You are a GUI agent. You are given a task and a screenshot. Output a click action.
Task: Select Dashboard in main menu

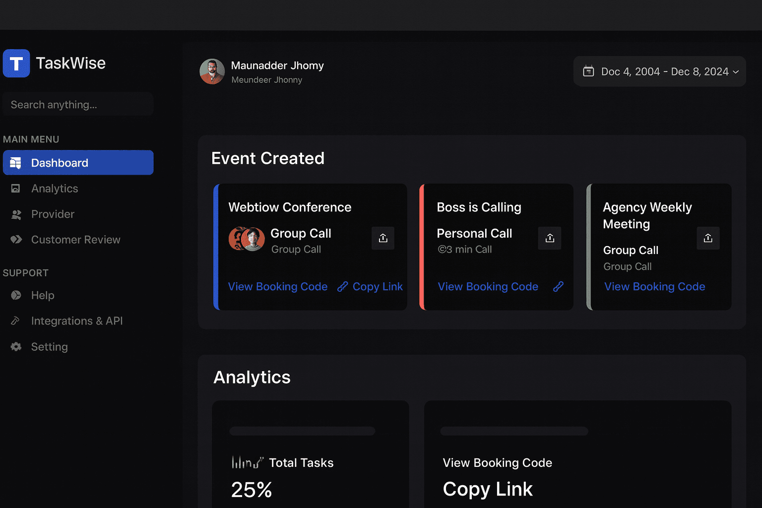coord(78,163)
